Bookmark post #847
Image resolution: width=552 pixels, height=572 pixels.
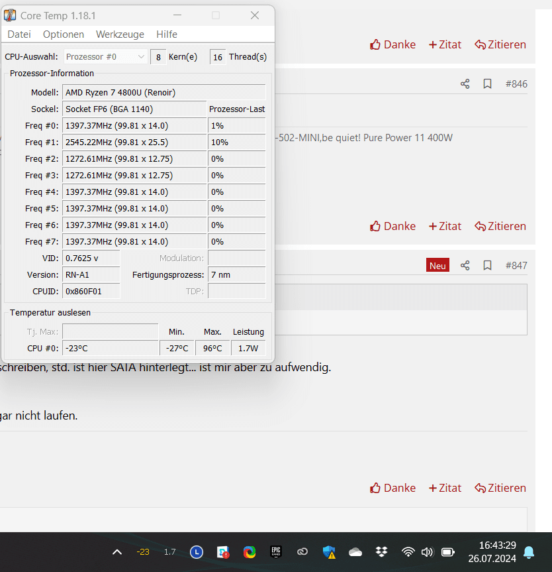(488, 265)
